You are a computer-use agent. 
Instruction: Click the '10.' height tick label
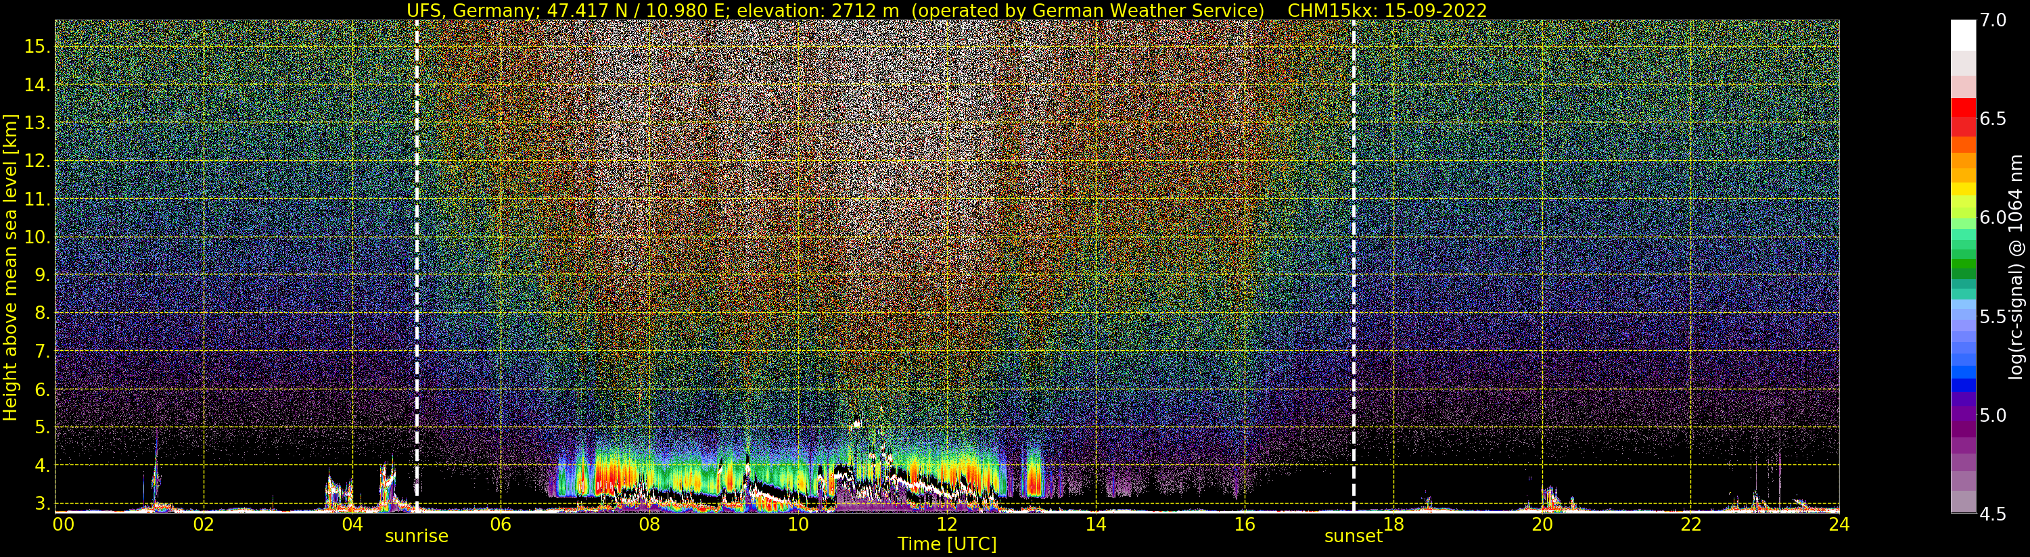[37, 237]
